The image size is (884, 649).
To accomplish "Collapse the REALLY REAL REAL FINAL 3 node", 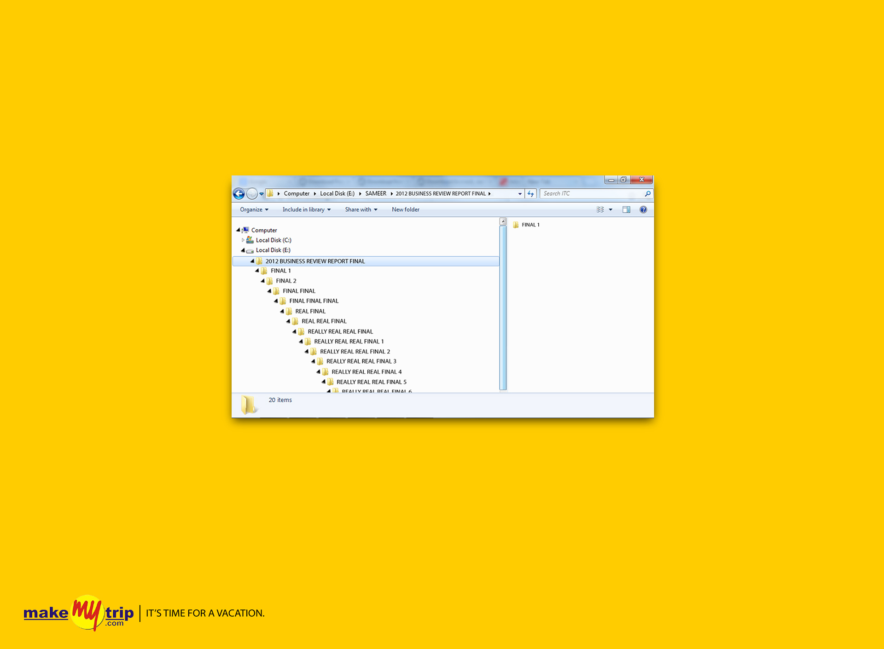I will pos(313,361).
